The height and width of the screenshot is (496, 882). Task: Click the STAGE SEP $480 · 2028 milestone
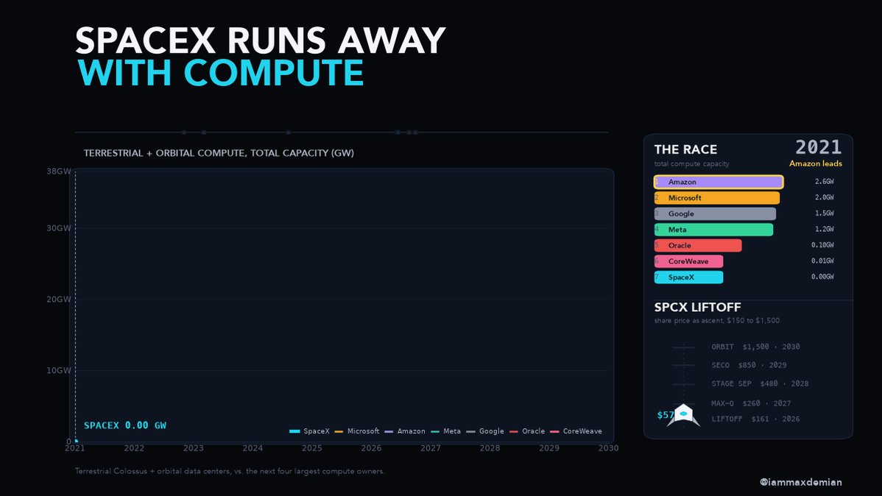(760, 384)
